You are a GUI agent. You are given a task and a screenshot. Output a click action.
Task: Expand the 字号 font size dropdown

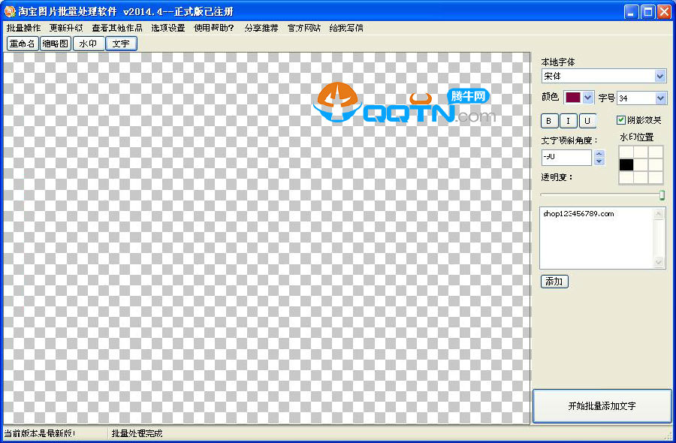[660, 98]
